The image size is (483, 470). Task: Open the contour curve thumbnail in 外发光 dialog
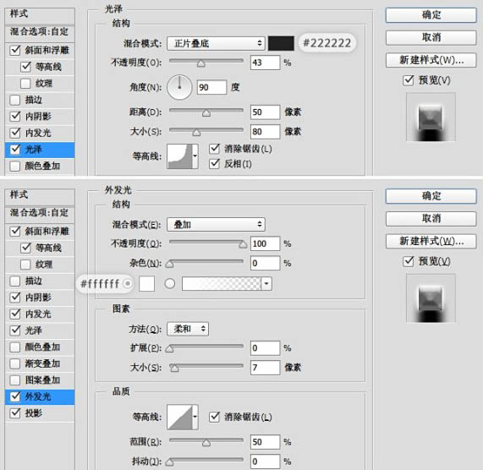[179, 418]
